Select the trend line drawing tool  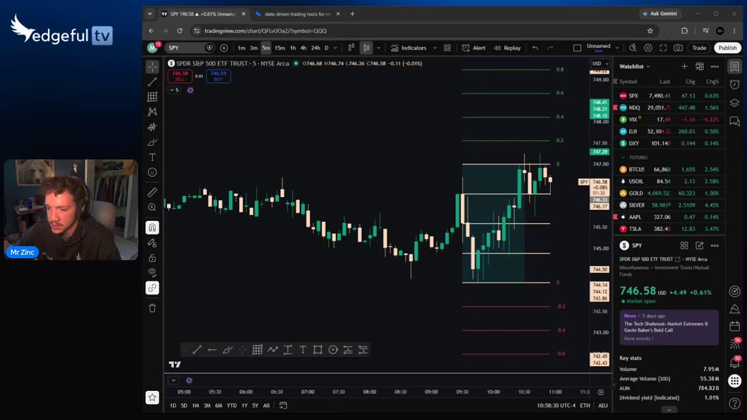coord(152,82)
